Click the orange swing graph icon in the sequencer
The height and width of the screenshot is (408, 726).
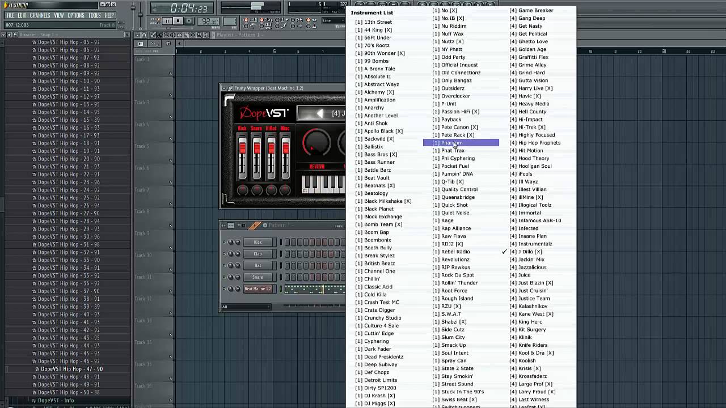[255, 225]
